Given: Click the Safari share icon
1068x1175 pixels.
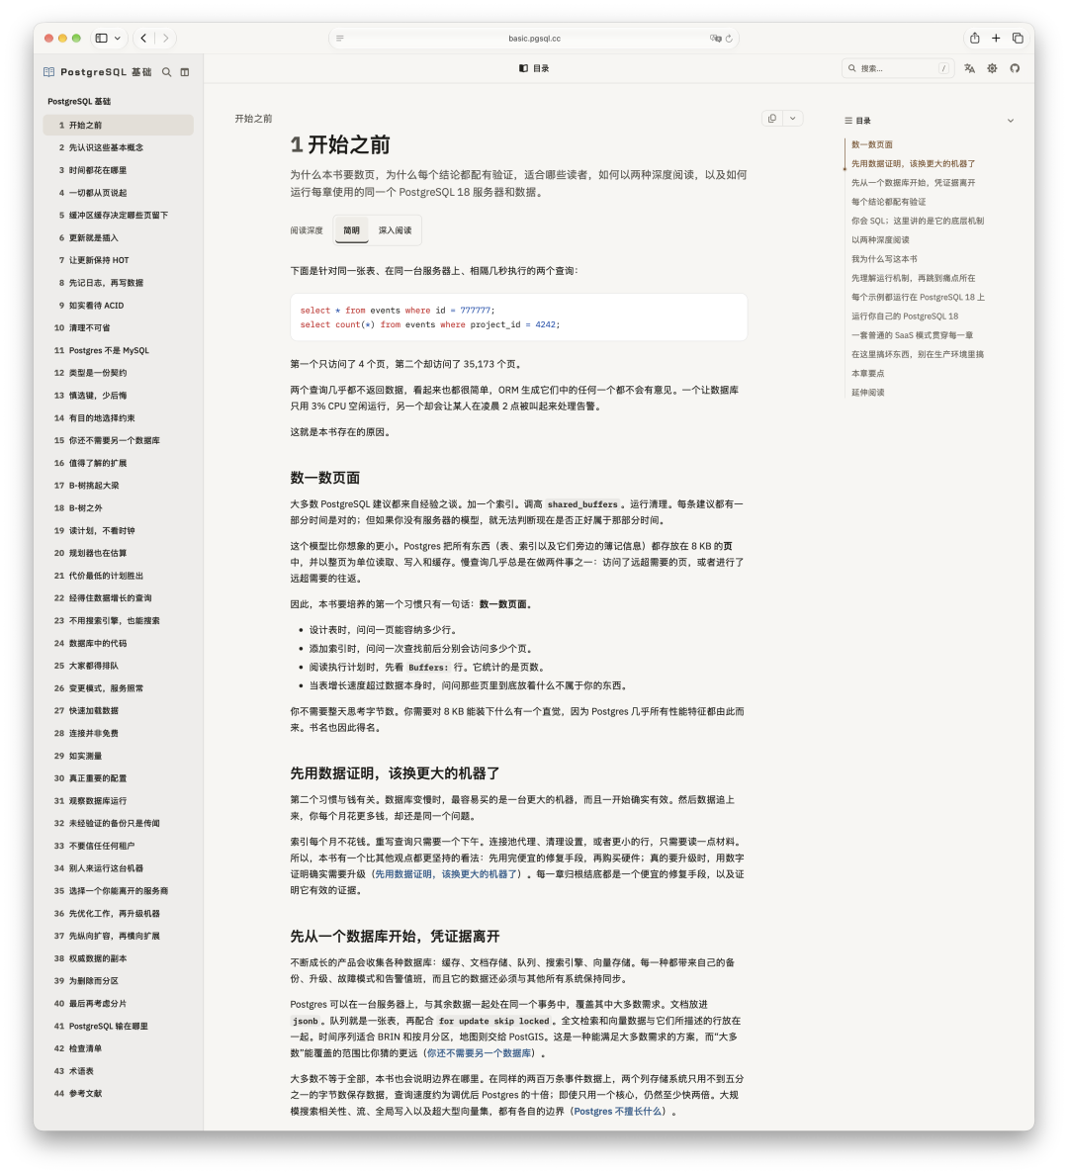Looking at the screenshot, I should pyautogui.click(x=974, y=39).
